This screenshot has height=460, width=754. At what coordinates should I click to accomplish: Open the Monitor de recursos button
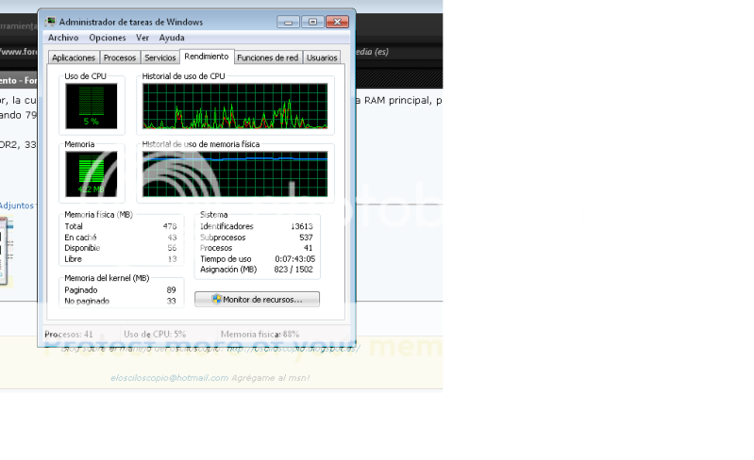(x=257, y=299)
